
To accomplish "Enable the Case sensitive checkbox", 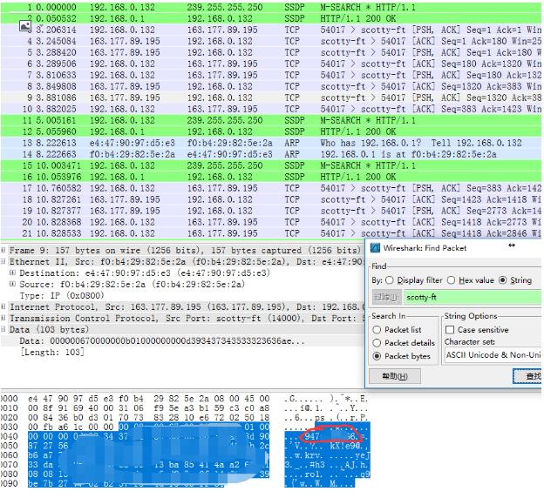I will click(x=450, y=330).
